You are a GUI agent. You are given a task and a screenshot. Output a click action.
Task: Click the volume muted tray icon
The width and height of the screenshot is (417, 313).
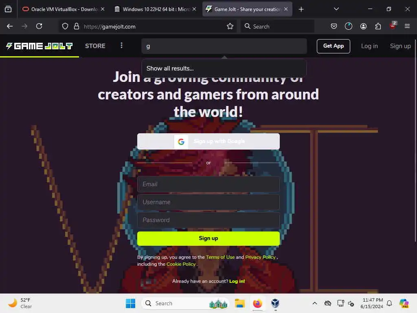pyautogui.click(x=351, y=303)
